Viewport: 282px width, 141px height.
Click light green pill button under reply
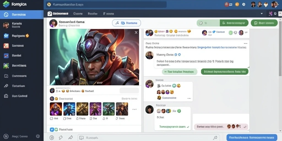pyautogui.click(x=180, y=72)
